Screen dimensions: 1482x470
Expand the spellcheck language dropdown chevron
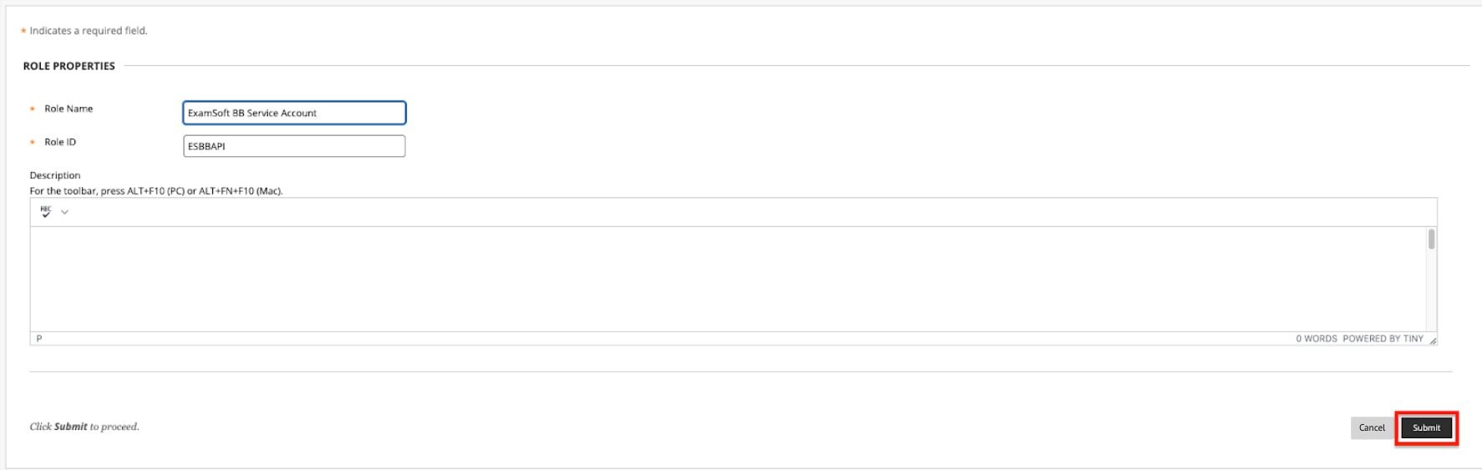pyautogui.click(x=64, y=212)
